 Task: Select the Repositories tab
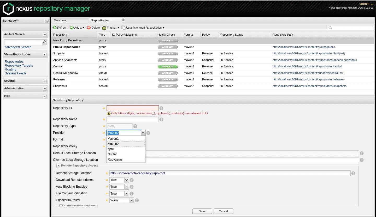(107, 20)
